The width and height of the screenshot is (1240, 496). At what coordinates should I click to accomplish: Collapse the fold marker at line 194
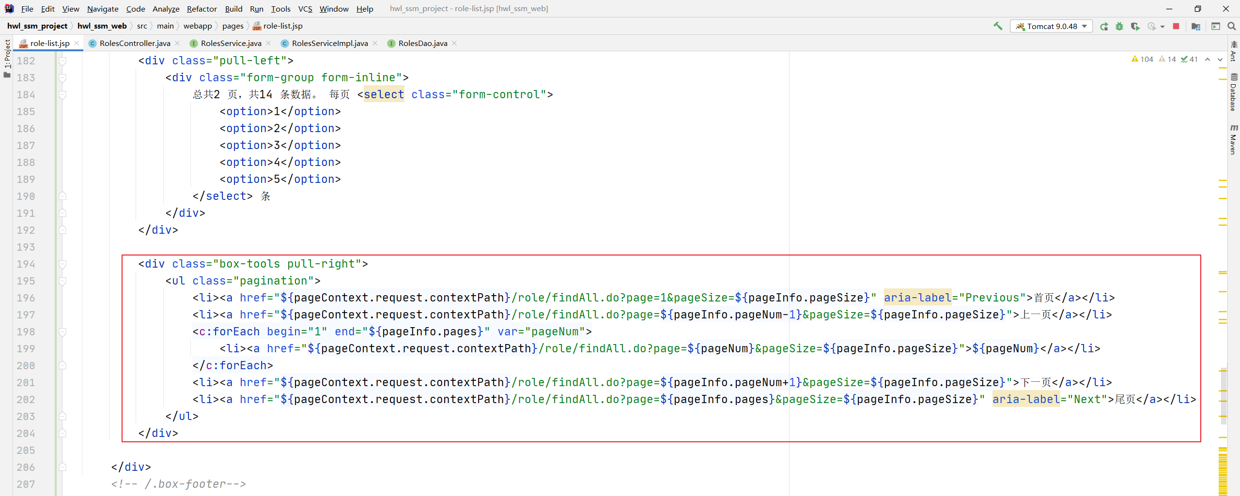[62, 264]
